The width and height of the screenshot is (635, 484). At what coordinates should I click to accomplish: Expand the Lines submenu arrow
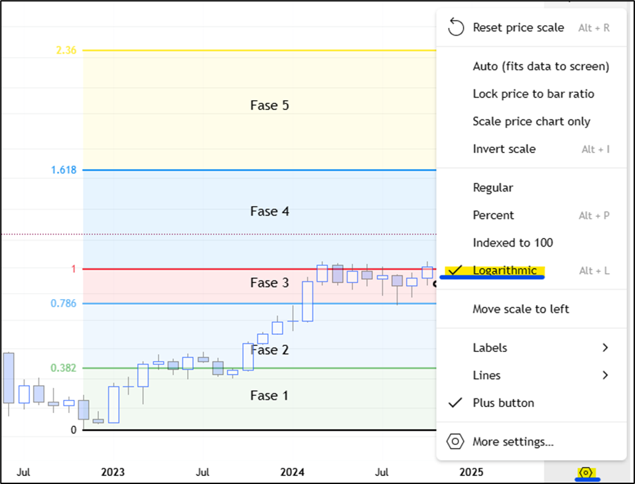click(x=604, y=375)
